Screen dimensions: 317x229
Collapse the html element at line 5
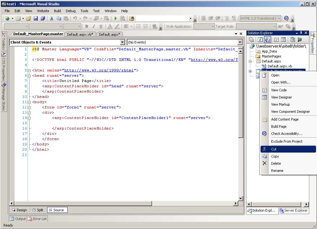pyautogui.click(x=29, y=71)
